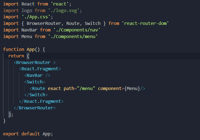Click the opening <BrowserRouter > tag
Image resolution: width=200 pixels, height=140 pixels.
[35, 63]
